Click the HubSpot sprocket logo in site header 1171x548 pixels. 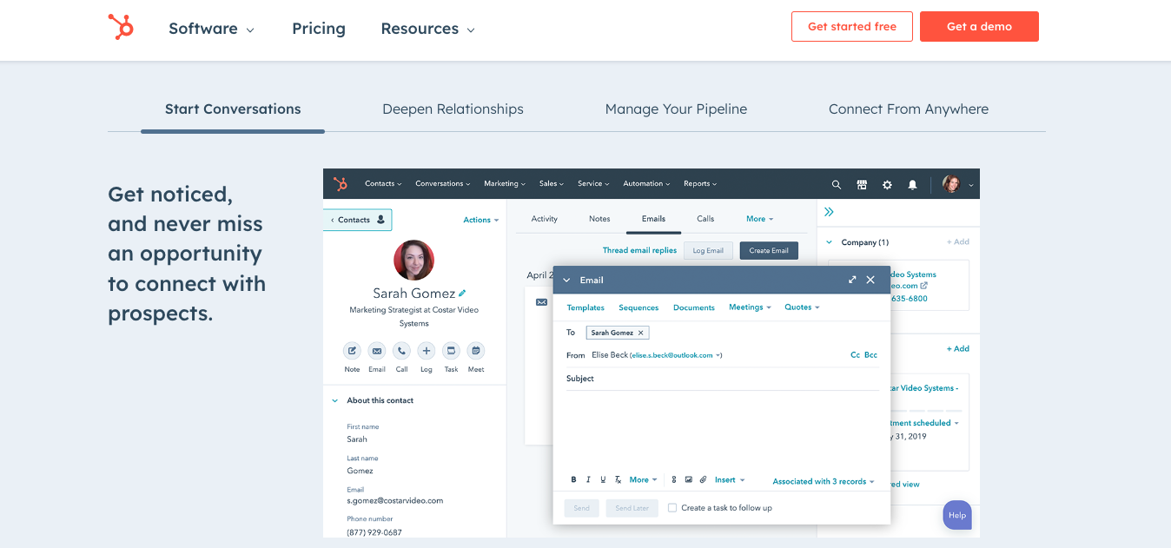(121, 27)
